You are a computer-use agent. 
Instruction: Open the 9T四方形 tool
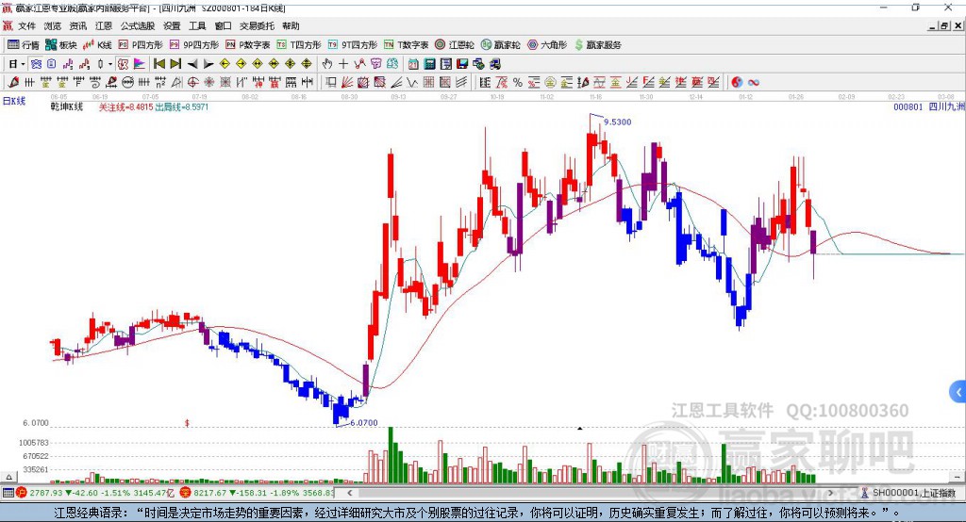(x=353, y=45)
